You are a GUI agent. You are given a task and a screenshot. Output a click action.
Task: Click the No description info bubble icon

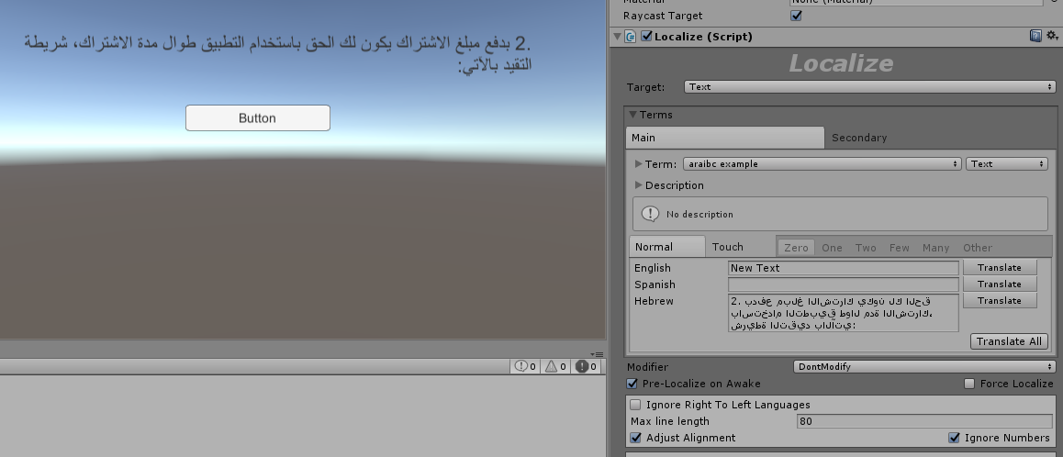(650, 214)
